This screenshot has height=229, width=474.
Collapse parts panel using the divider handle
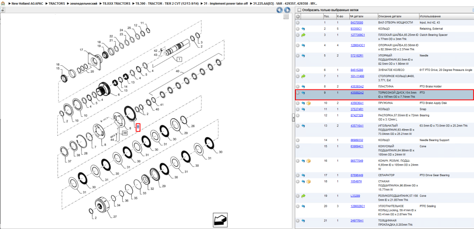pos(293,118)
